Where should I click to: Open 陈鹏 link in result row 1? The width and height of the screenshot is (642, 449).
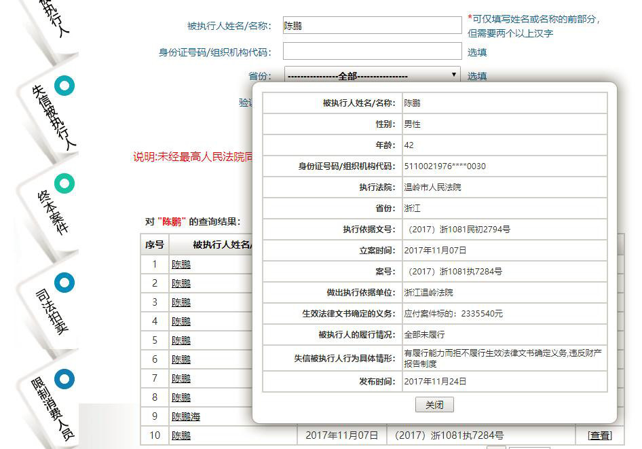181,264
